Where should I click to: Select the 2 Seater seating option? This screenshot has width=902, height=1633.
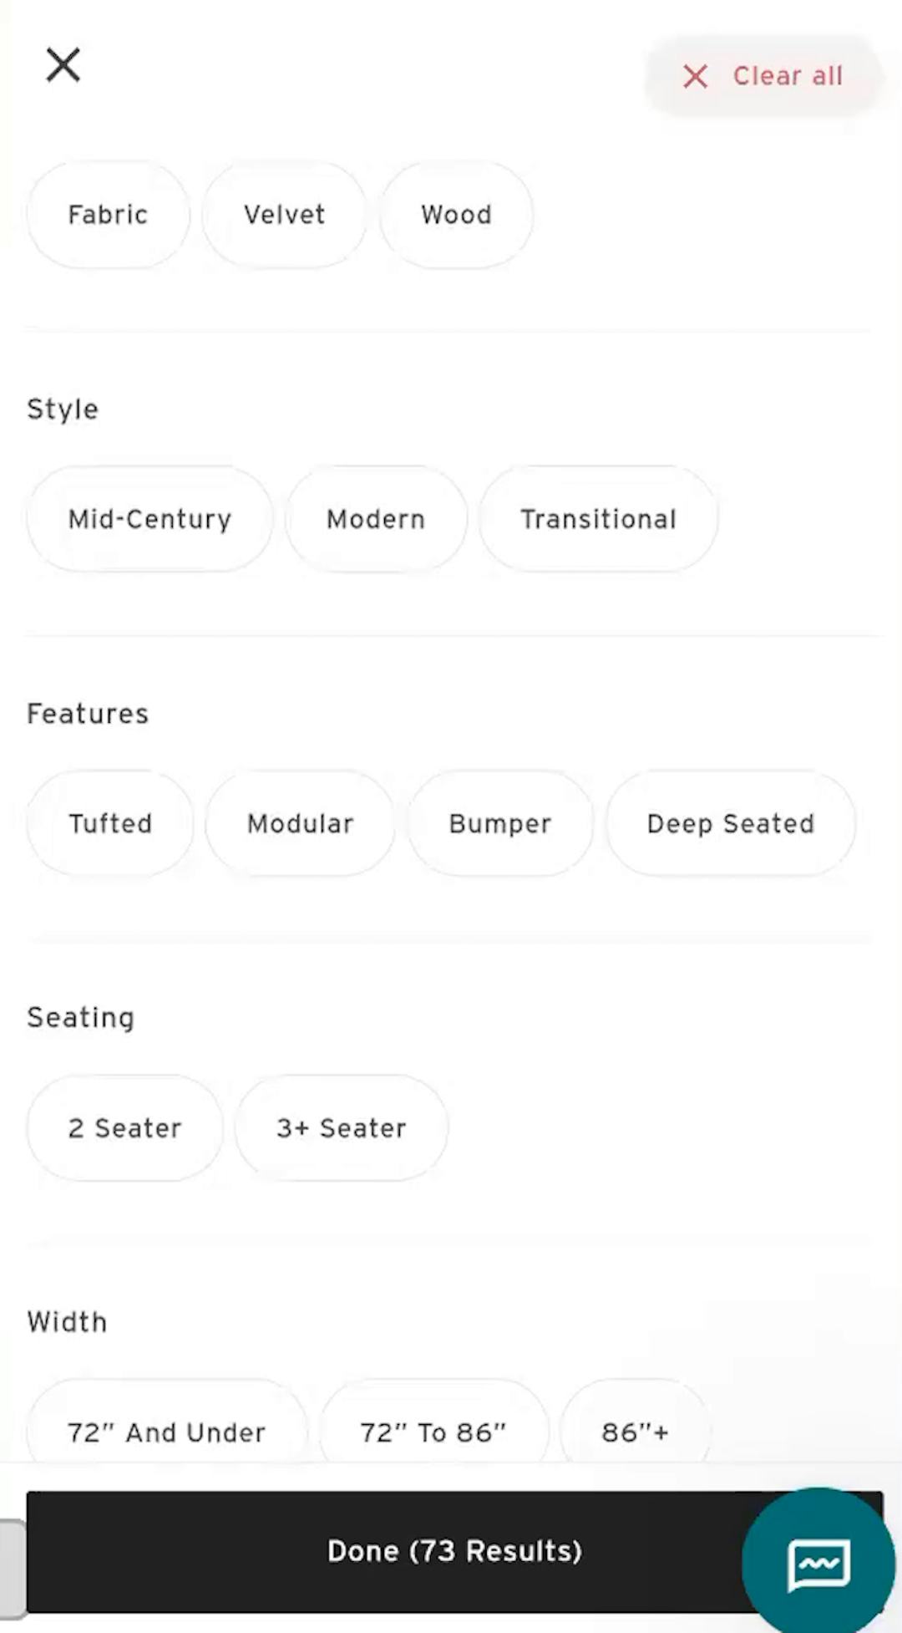[x=124, y=1127]
